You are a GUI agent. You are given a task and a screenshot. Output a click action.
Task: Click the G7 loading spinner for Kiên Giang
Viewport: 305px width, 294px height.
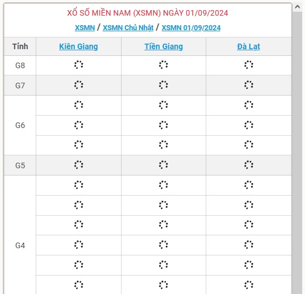tap(79, 85)
